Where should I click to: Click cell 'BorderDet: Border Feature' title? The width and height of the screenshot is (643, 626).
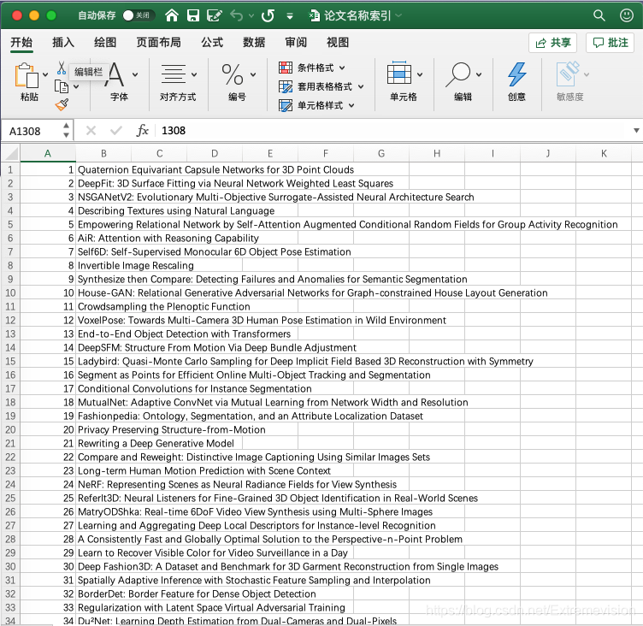[197, 594]
